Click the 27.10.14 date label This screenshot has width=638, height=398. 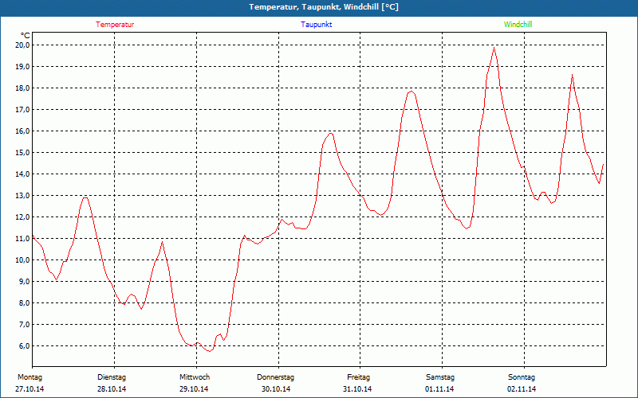30,389
